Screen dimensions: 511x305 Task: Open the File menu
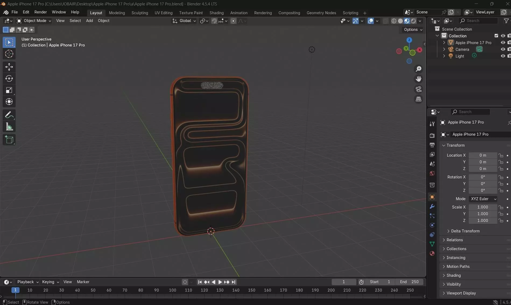pyautogui.click(x=15, y=12)
